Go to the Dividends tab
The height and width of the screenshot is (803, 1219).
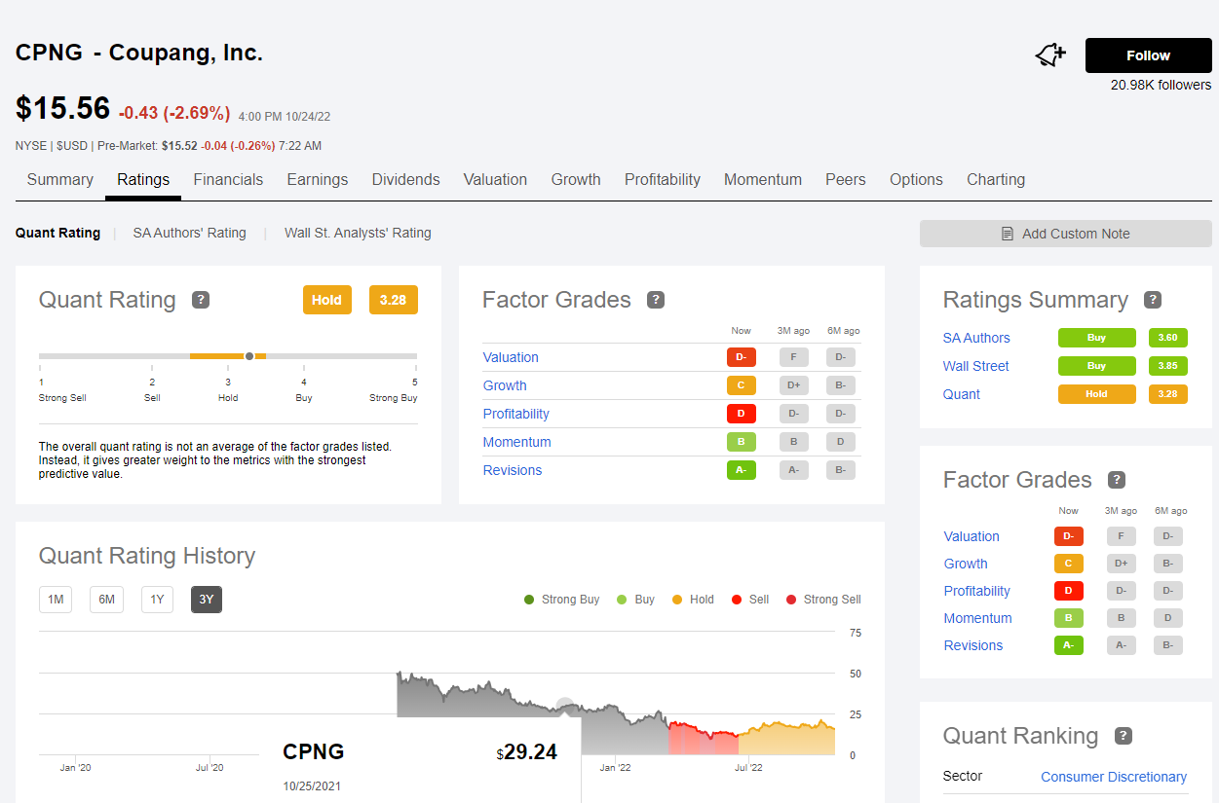click(405, 179)
